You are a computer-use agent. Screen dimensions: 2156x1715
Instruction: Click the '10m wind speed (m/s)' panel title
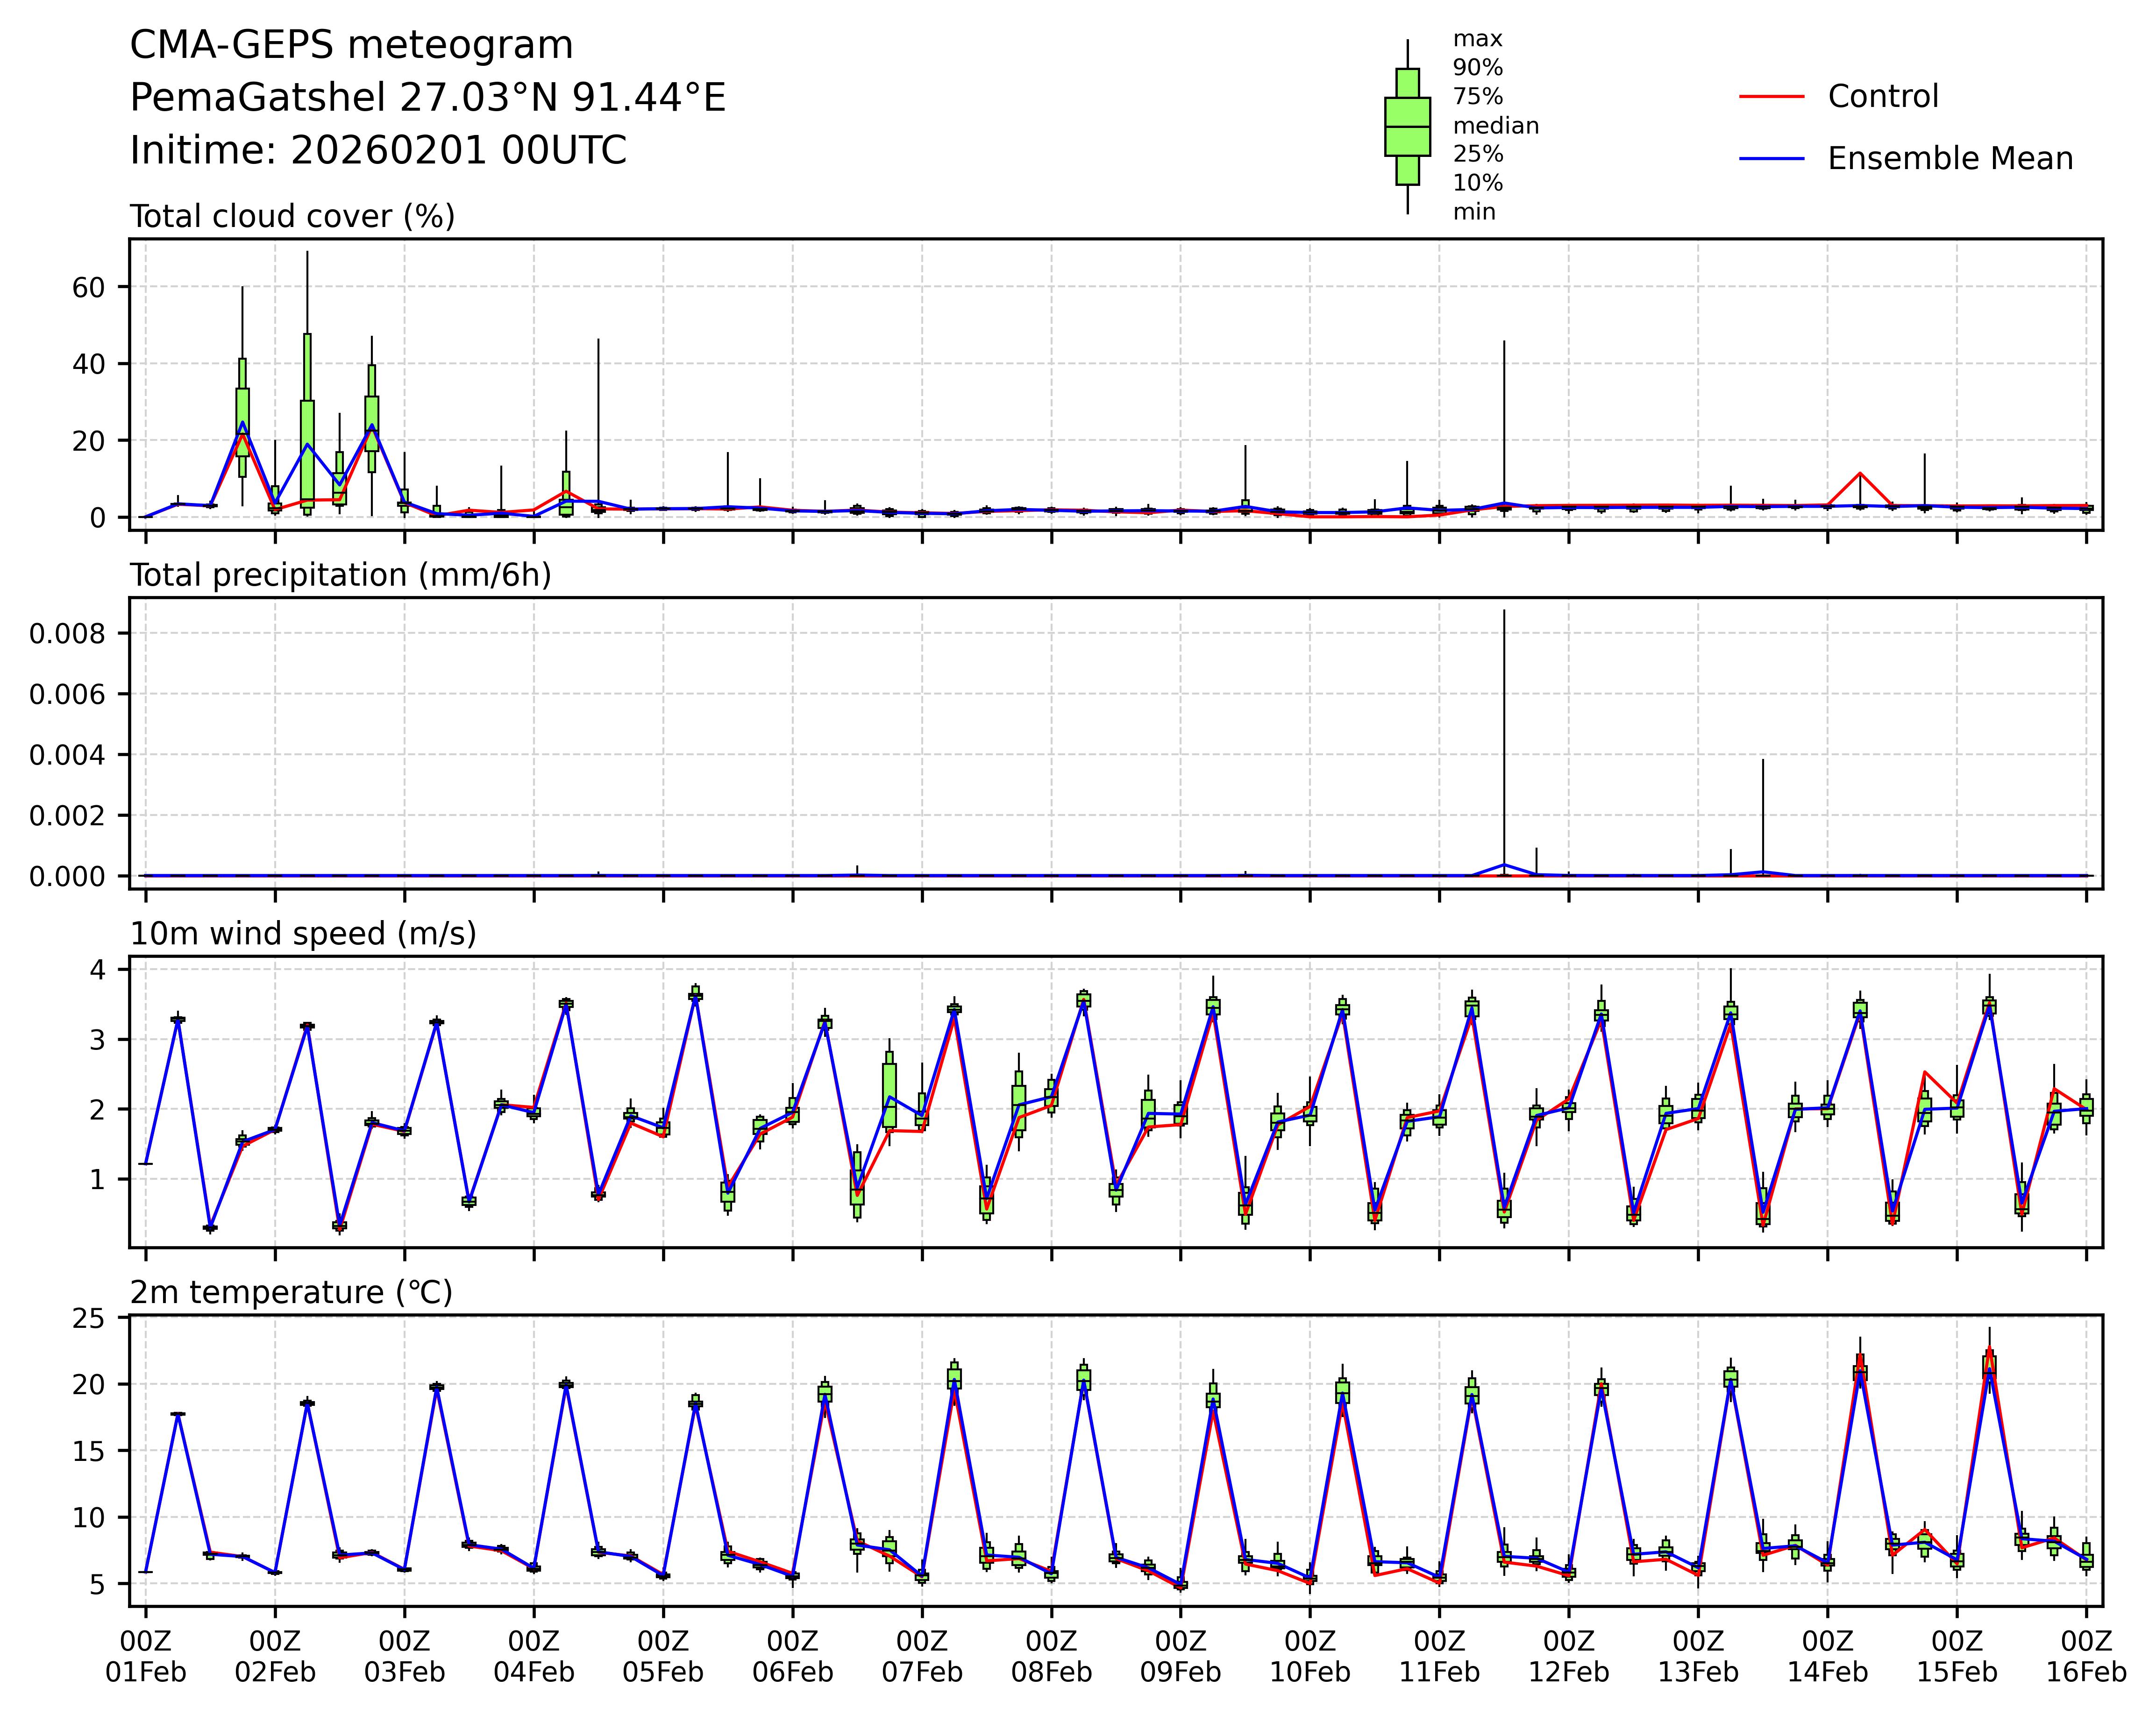(303, 934)
